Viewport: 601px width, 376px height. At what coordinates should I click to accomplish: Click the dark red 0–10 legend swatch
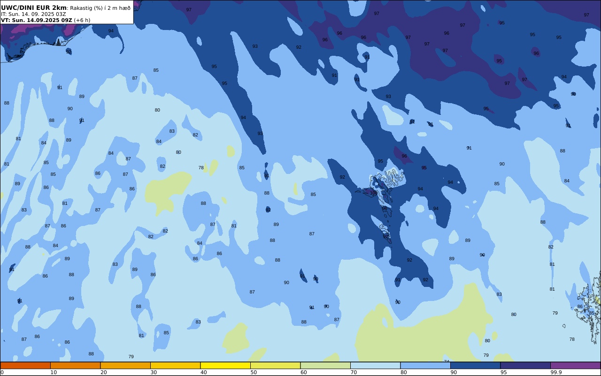pyautogui.click(x=25, y=365)
